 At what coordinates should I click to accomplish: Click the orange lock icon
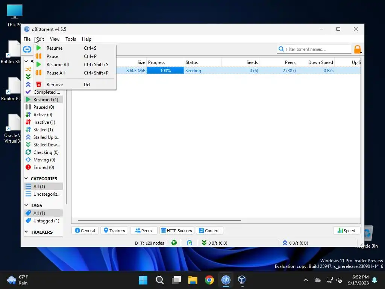coord(358,49)
